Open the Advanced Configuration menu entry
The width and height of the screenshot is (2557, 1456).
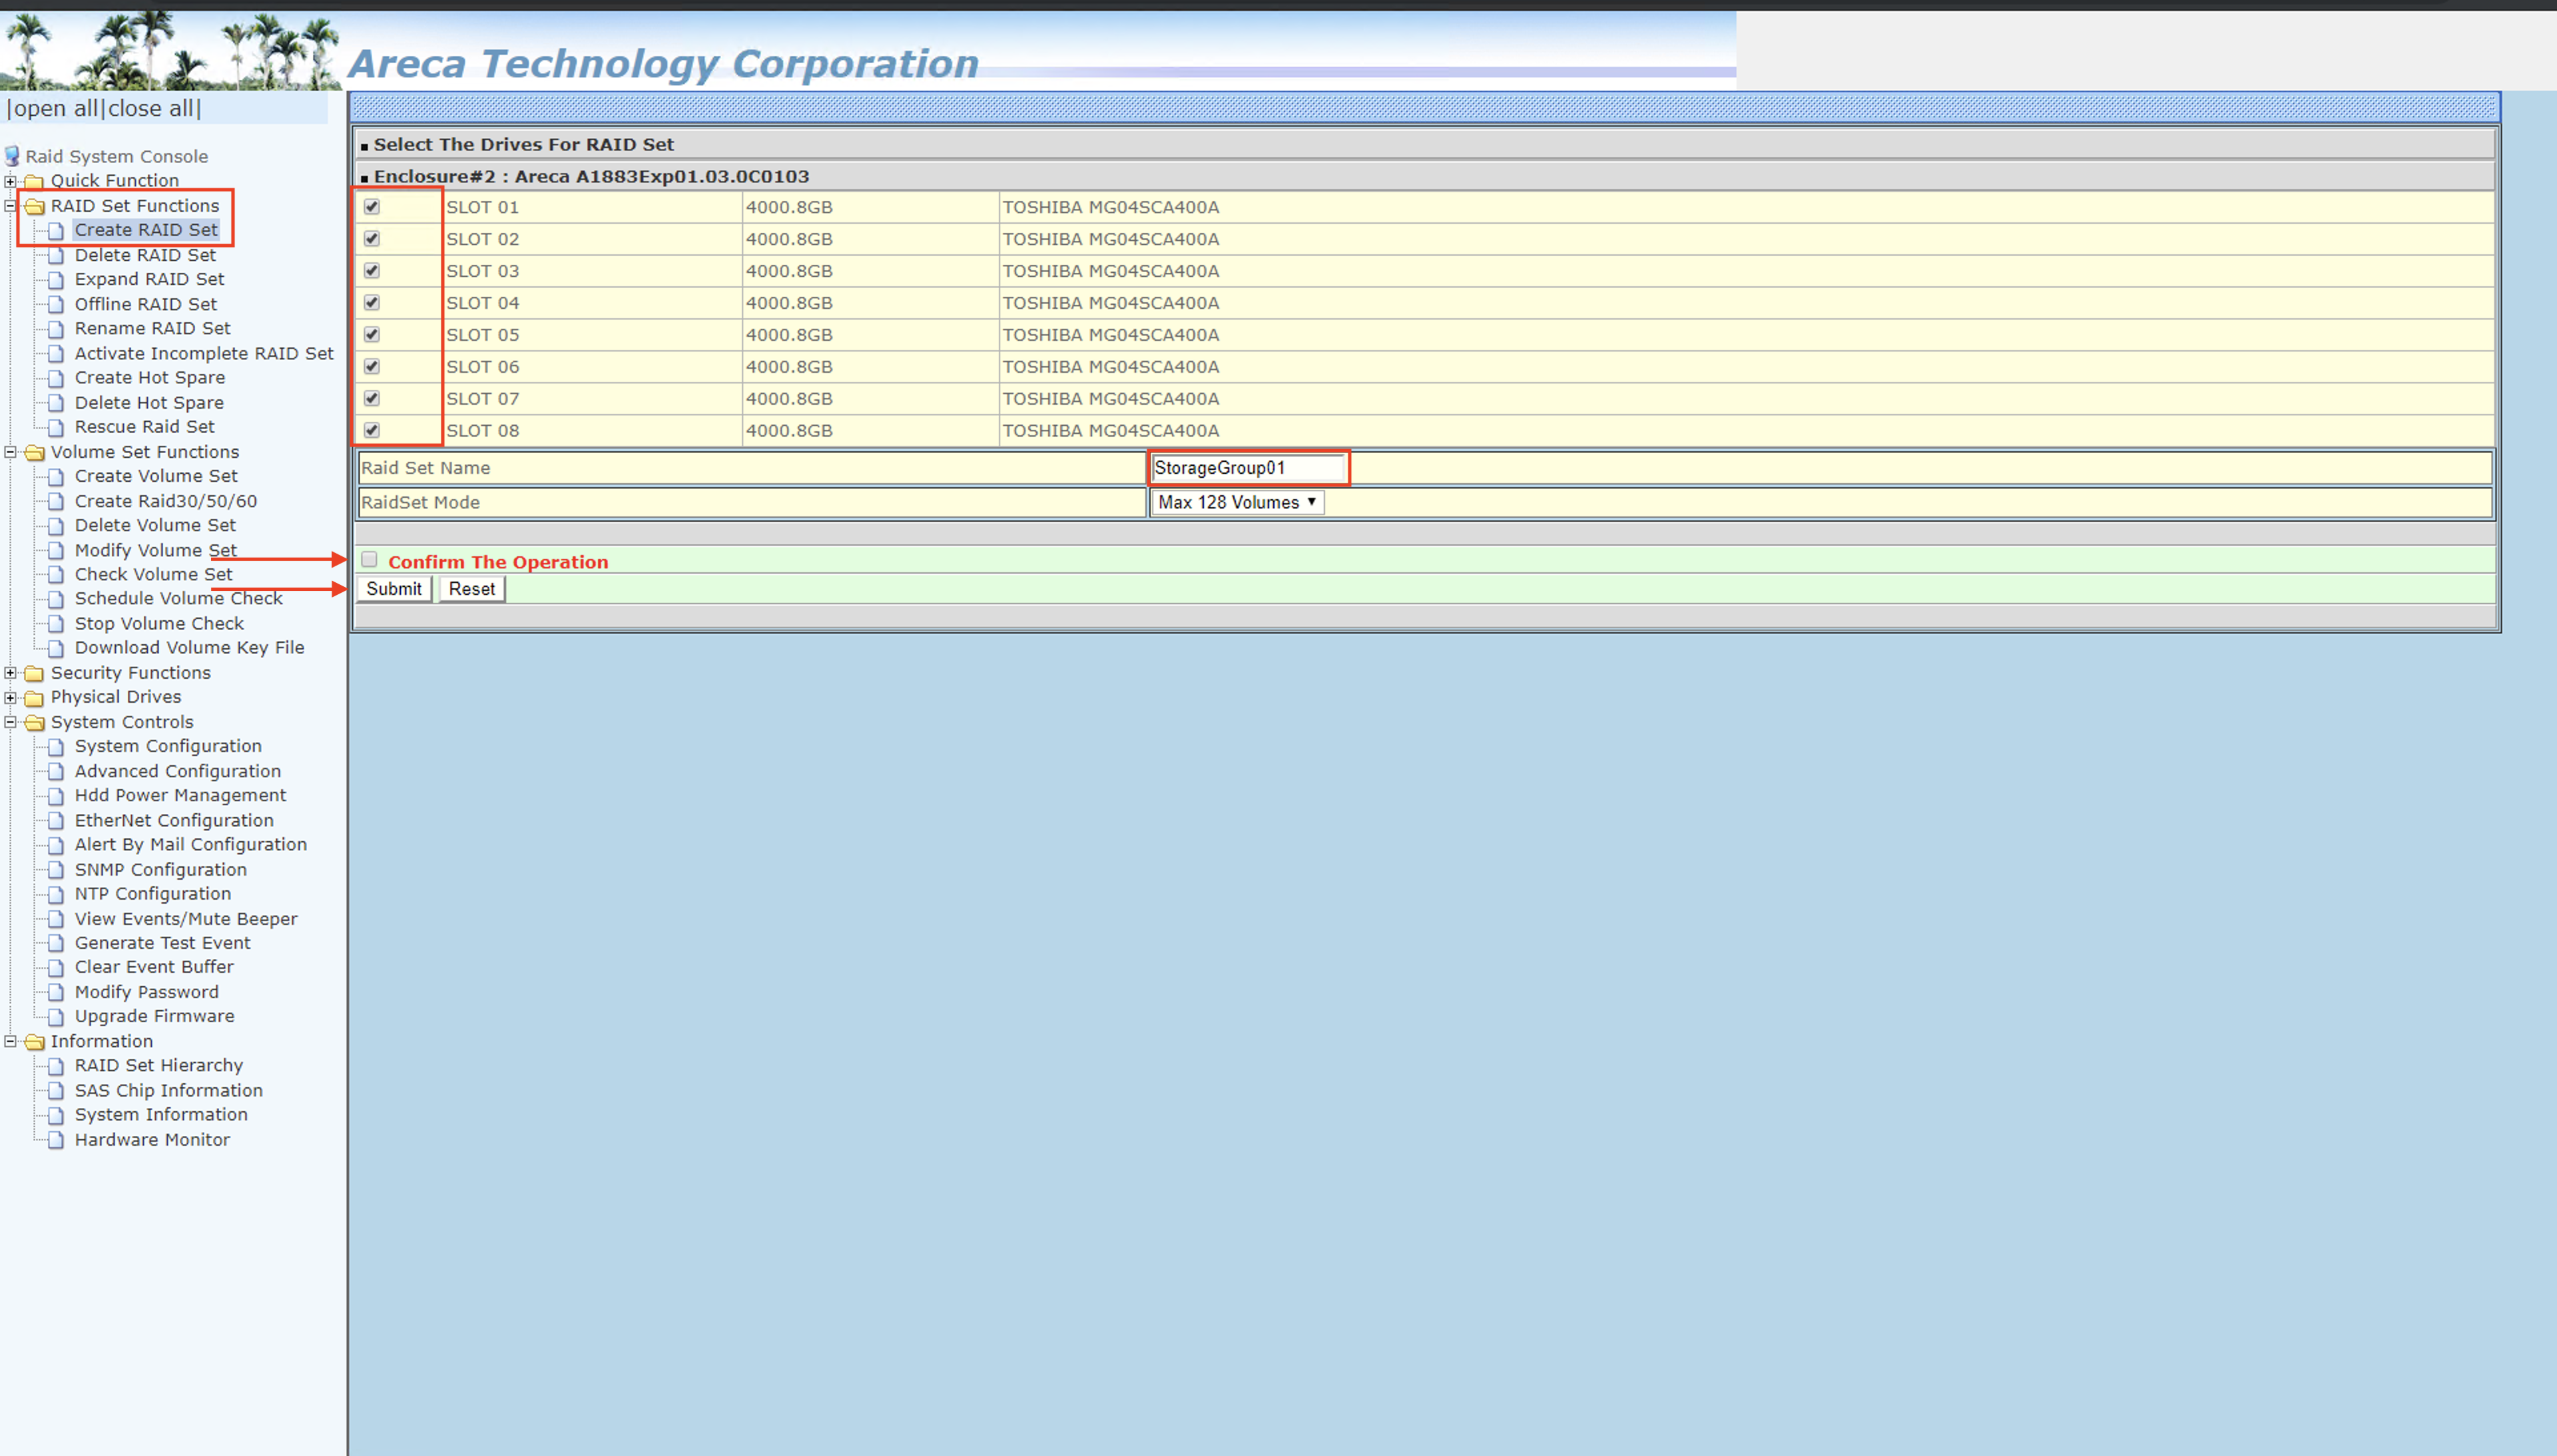(178, 771)
